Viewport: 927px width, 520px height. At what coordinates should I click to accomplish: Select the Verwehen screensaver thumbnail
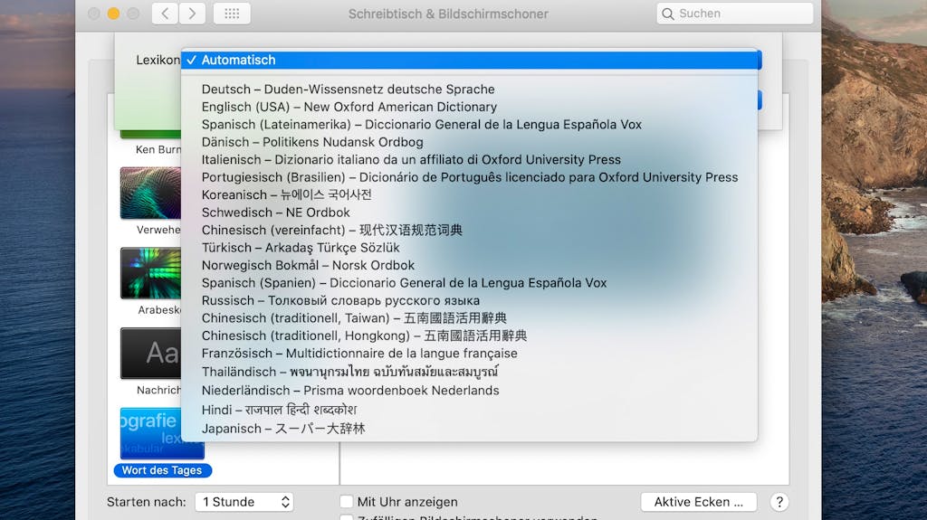(x=151, y=193)
